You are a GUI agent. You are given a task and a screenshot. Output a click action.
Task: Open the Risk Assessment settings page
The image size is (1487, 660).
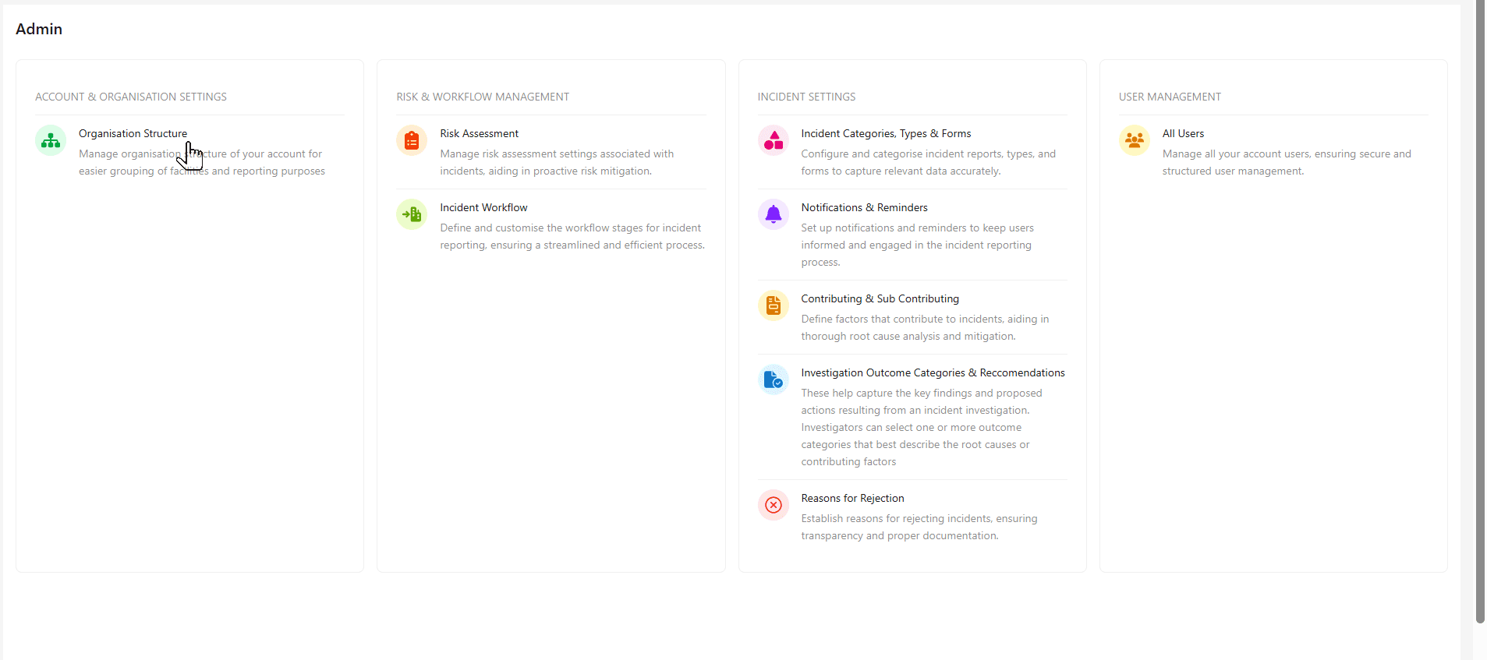(479, 133)
